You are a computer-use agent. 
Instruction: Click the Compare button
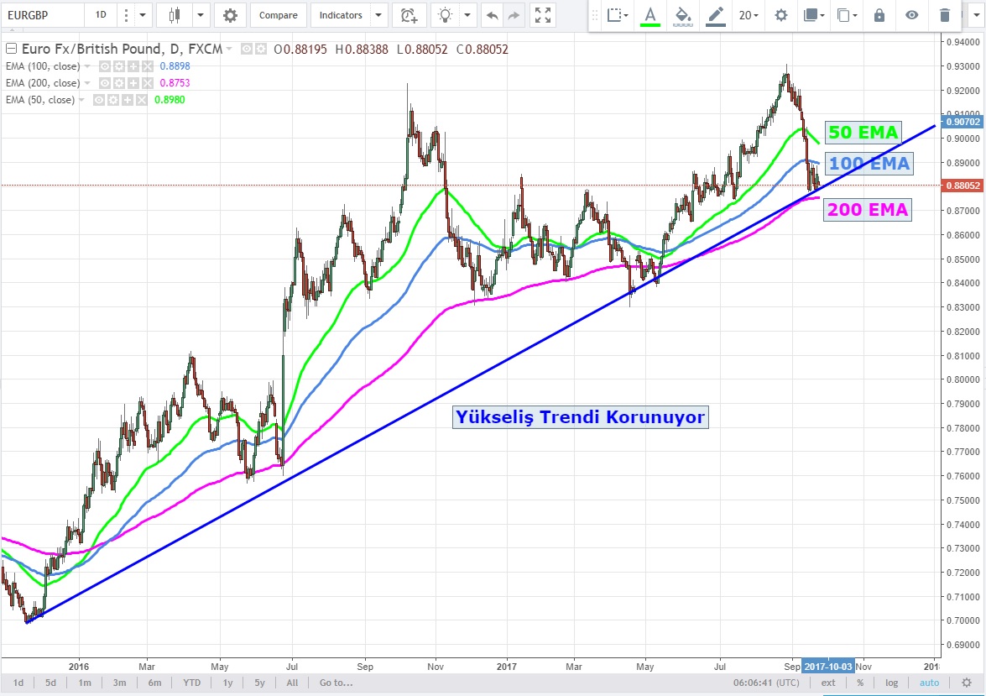278,15
